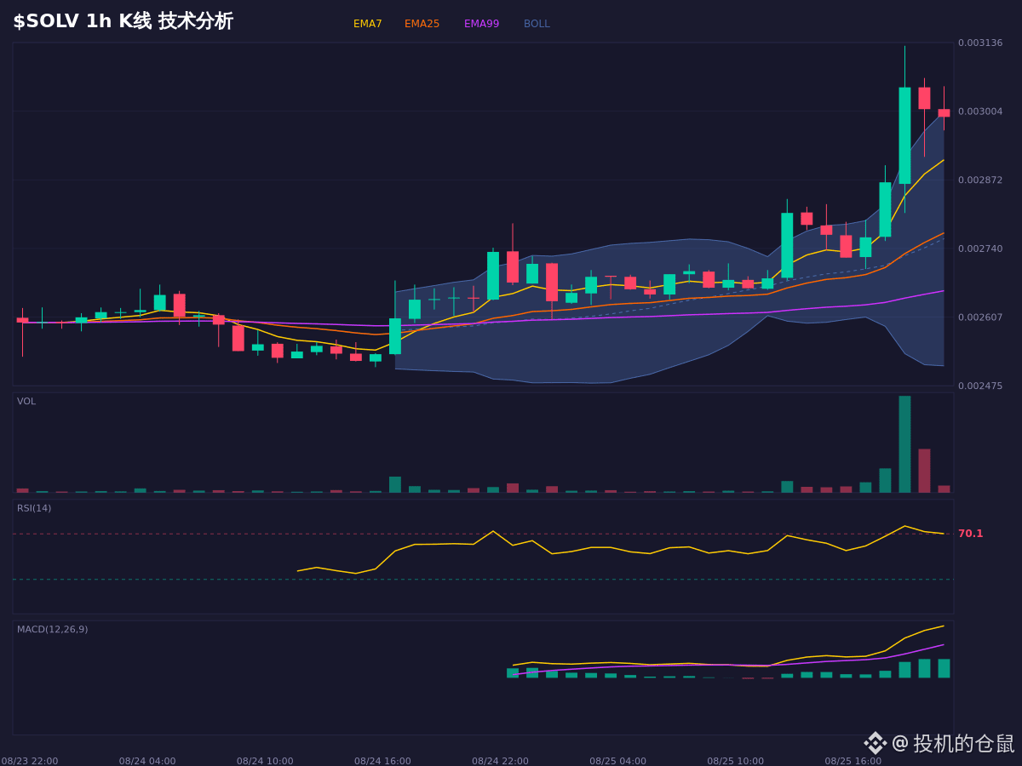The image size is (1022, 766).
Task: Click the tallest green volume bar
Action: pyautogui.click(x=904, y=444)
